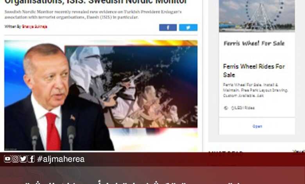Click the advertiser name next to logo

[x=243, y=108]
